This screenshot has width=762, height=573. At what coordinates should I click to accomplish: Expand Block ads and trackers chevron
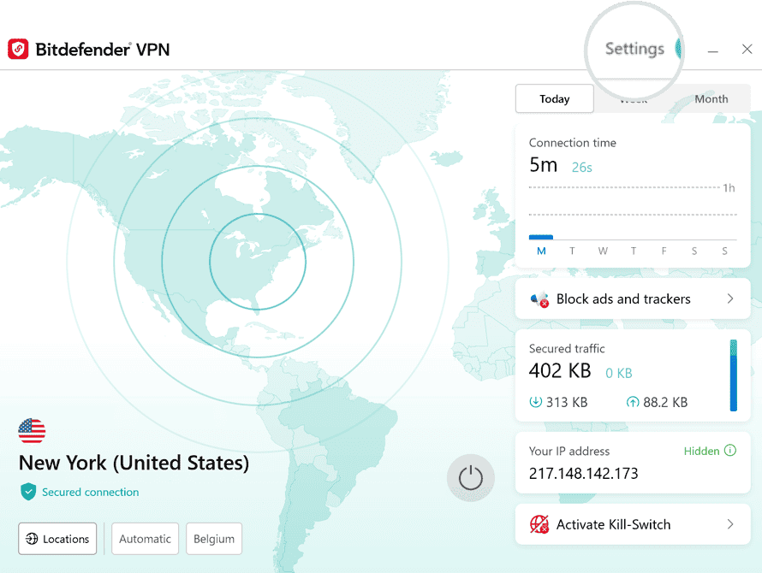click(x=730, y=298)
